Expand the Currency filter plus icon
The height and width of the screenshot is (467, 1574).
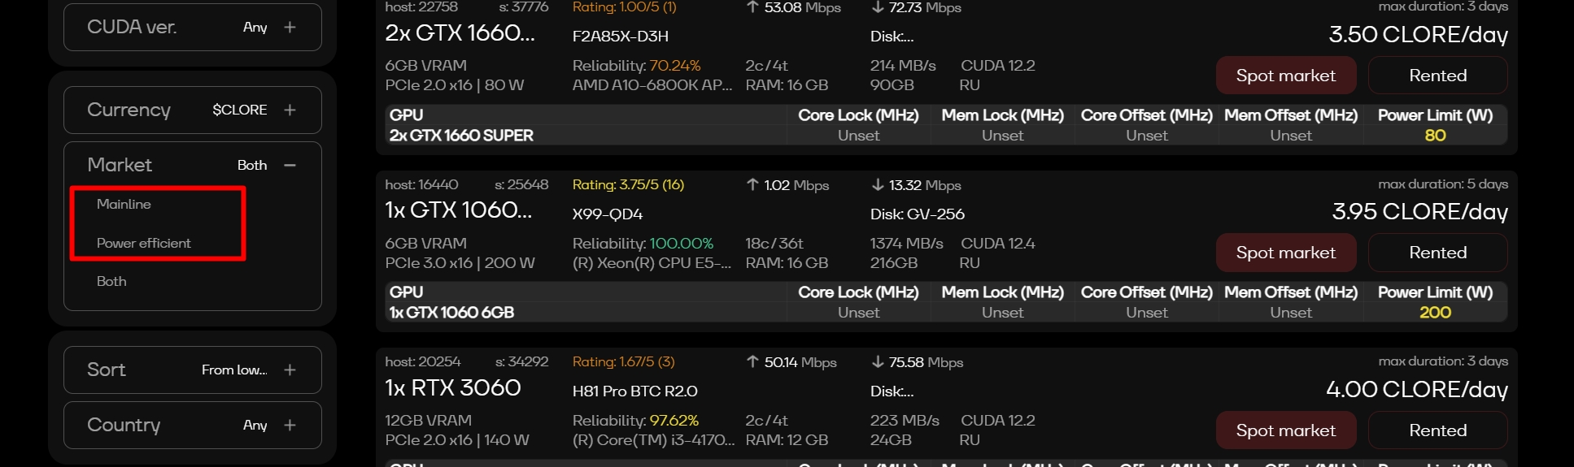pos(290,110)
